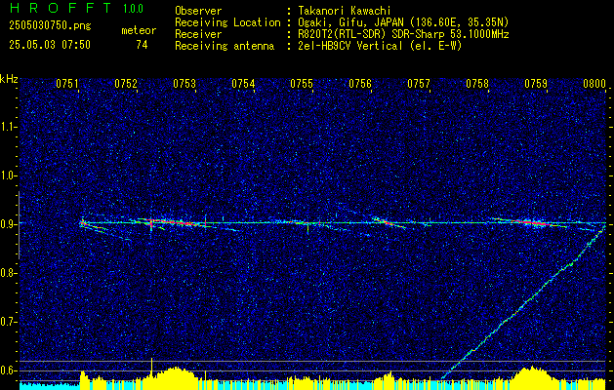The image size is (614, 390).
Task: Click the date stamp 25.05.03 07:50
Action: click(x=50, y=45)
